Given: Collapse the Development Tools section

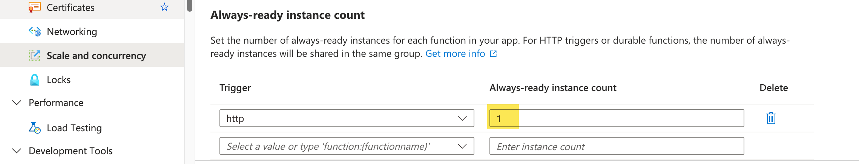Looking at the screenshot, I should [17, 151].
